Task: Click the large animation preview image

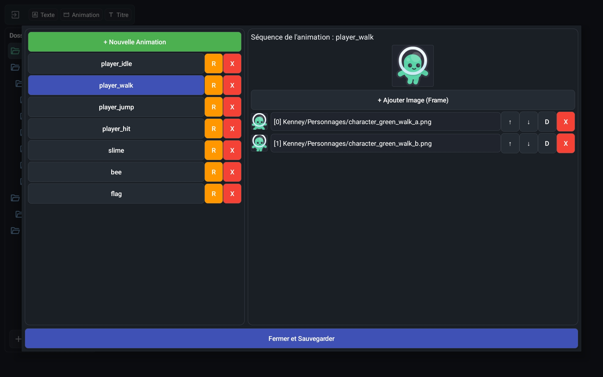Action: click(x=413, y=66)
